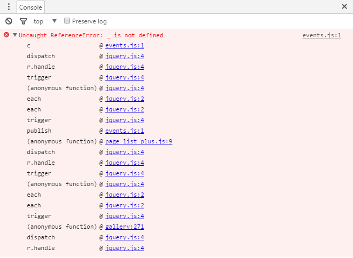The height and width of the screenshot is (258, 353).
Task: Open the three-dot console menu
Action: click(x=9, y=7)
